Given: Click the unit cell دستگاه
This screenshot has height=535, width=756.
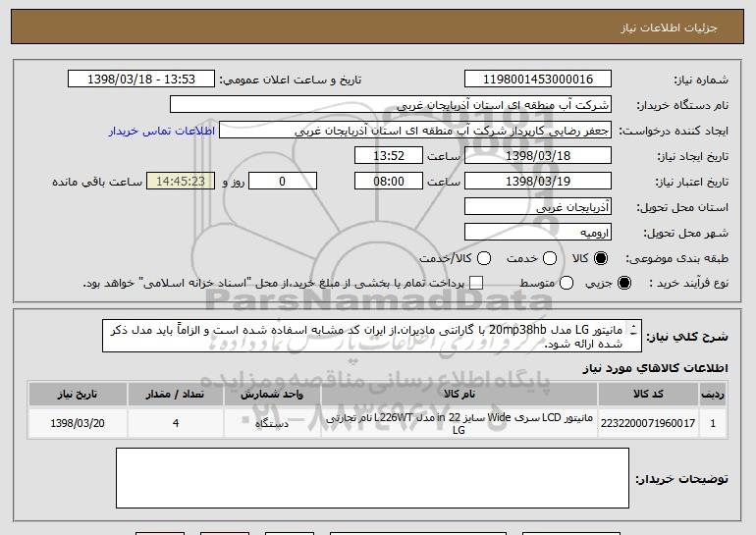Looking at the screenshot, I should tap(272, 423).
